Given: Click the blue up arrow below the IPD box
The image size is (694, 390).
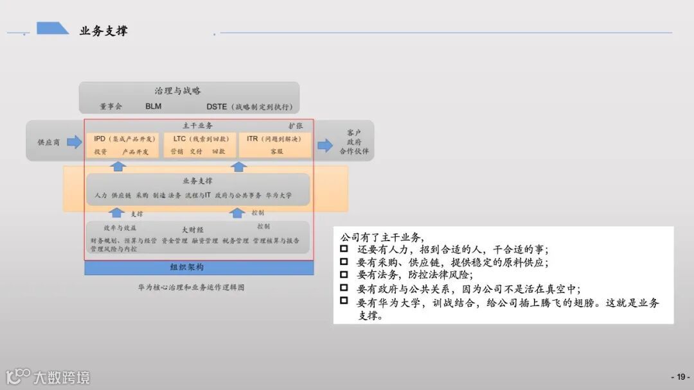Looking at the screenshot, I should [x=118, y=166].
